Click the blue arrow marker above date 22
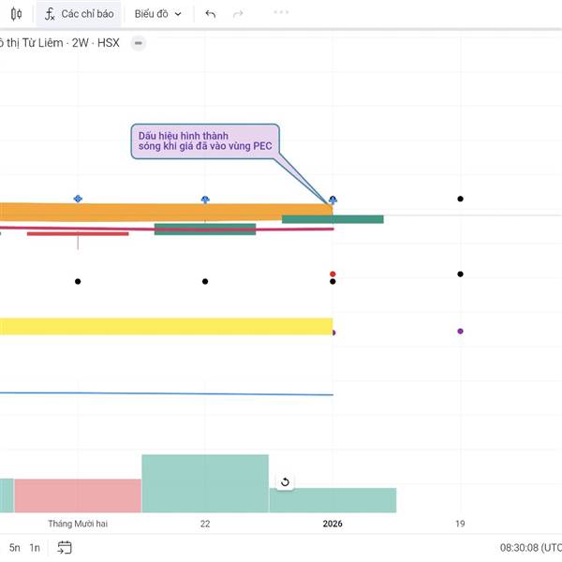562x562 pixels. coord(205,200)
